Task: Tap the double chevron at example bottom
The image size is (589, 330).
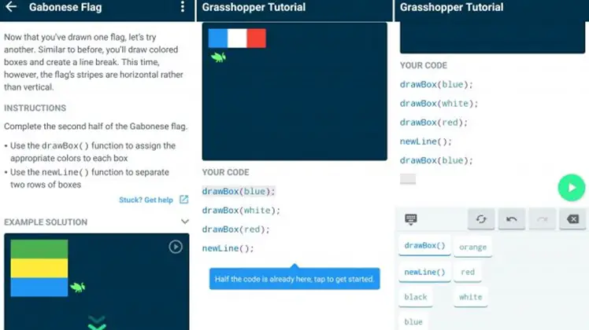Action: pyautogui.click(x=97, y=323)
